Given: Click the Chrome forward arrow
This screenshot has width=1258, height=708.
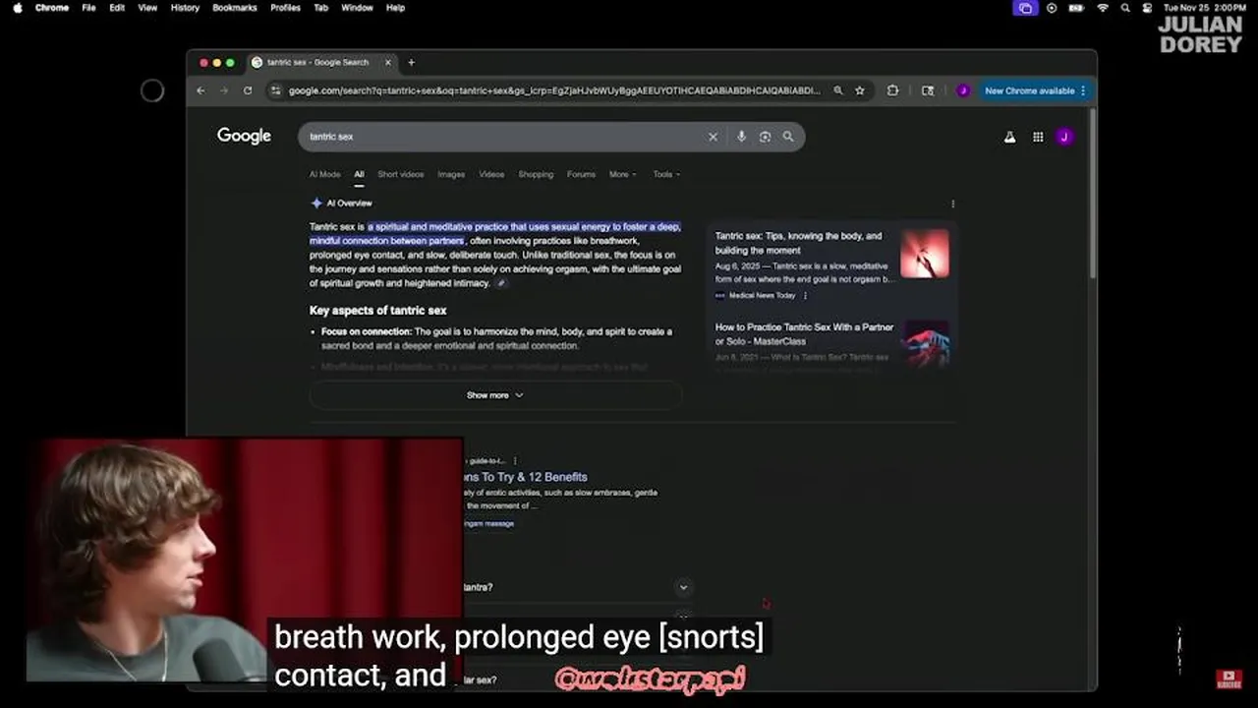Looking at the screenshot, I should [x=223, y=90].
